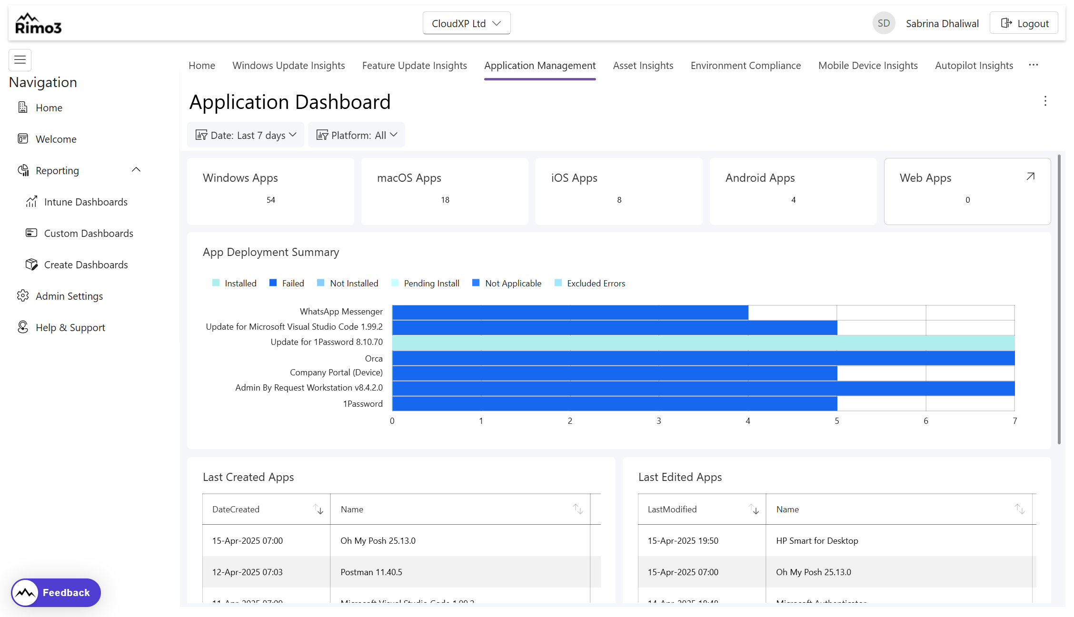The image size is (1074, 617).
Task: Expand the Date: Last 7 days filter
Action: click(x=246, y=135)
